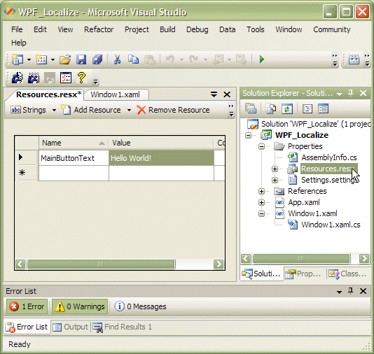
Task: Toggle the 0 Messages filter button
Action: pyautogui.click(x=140, y=306)
